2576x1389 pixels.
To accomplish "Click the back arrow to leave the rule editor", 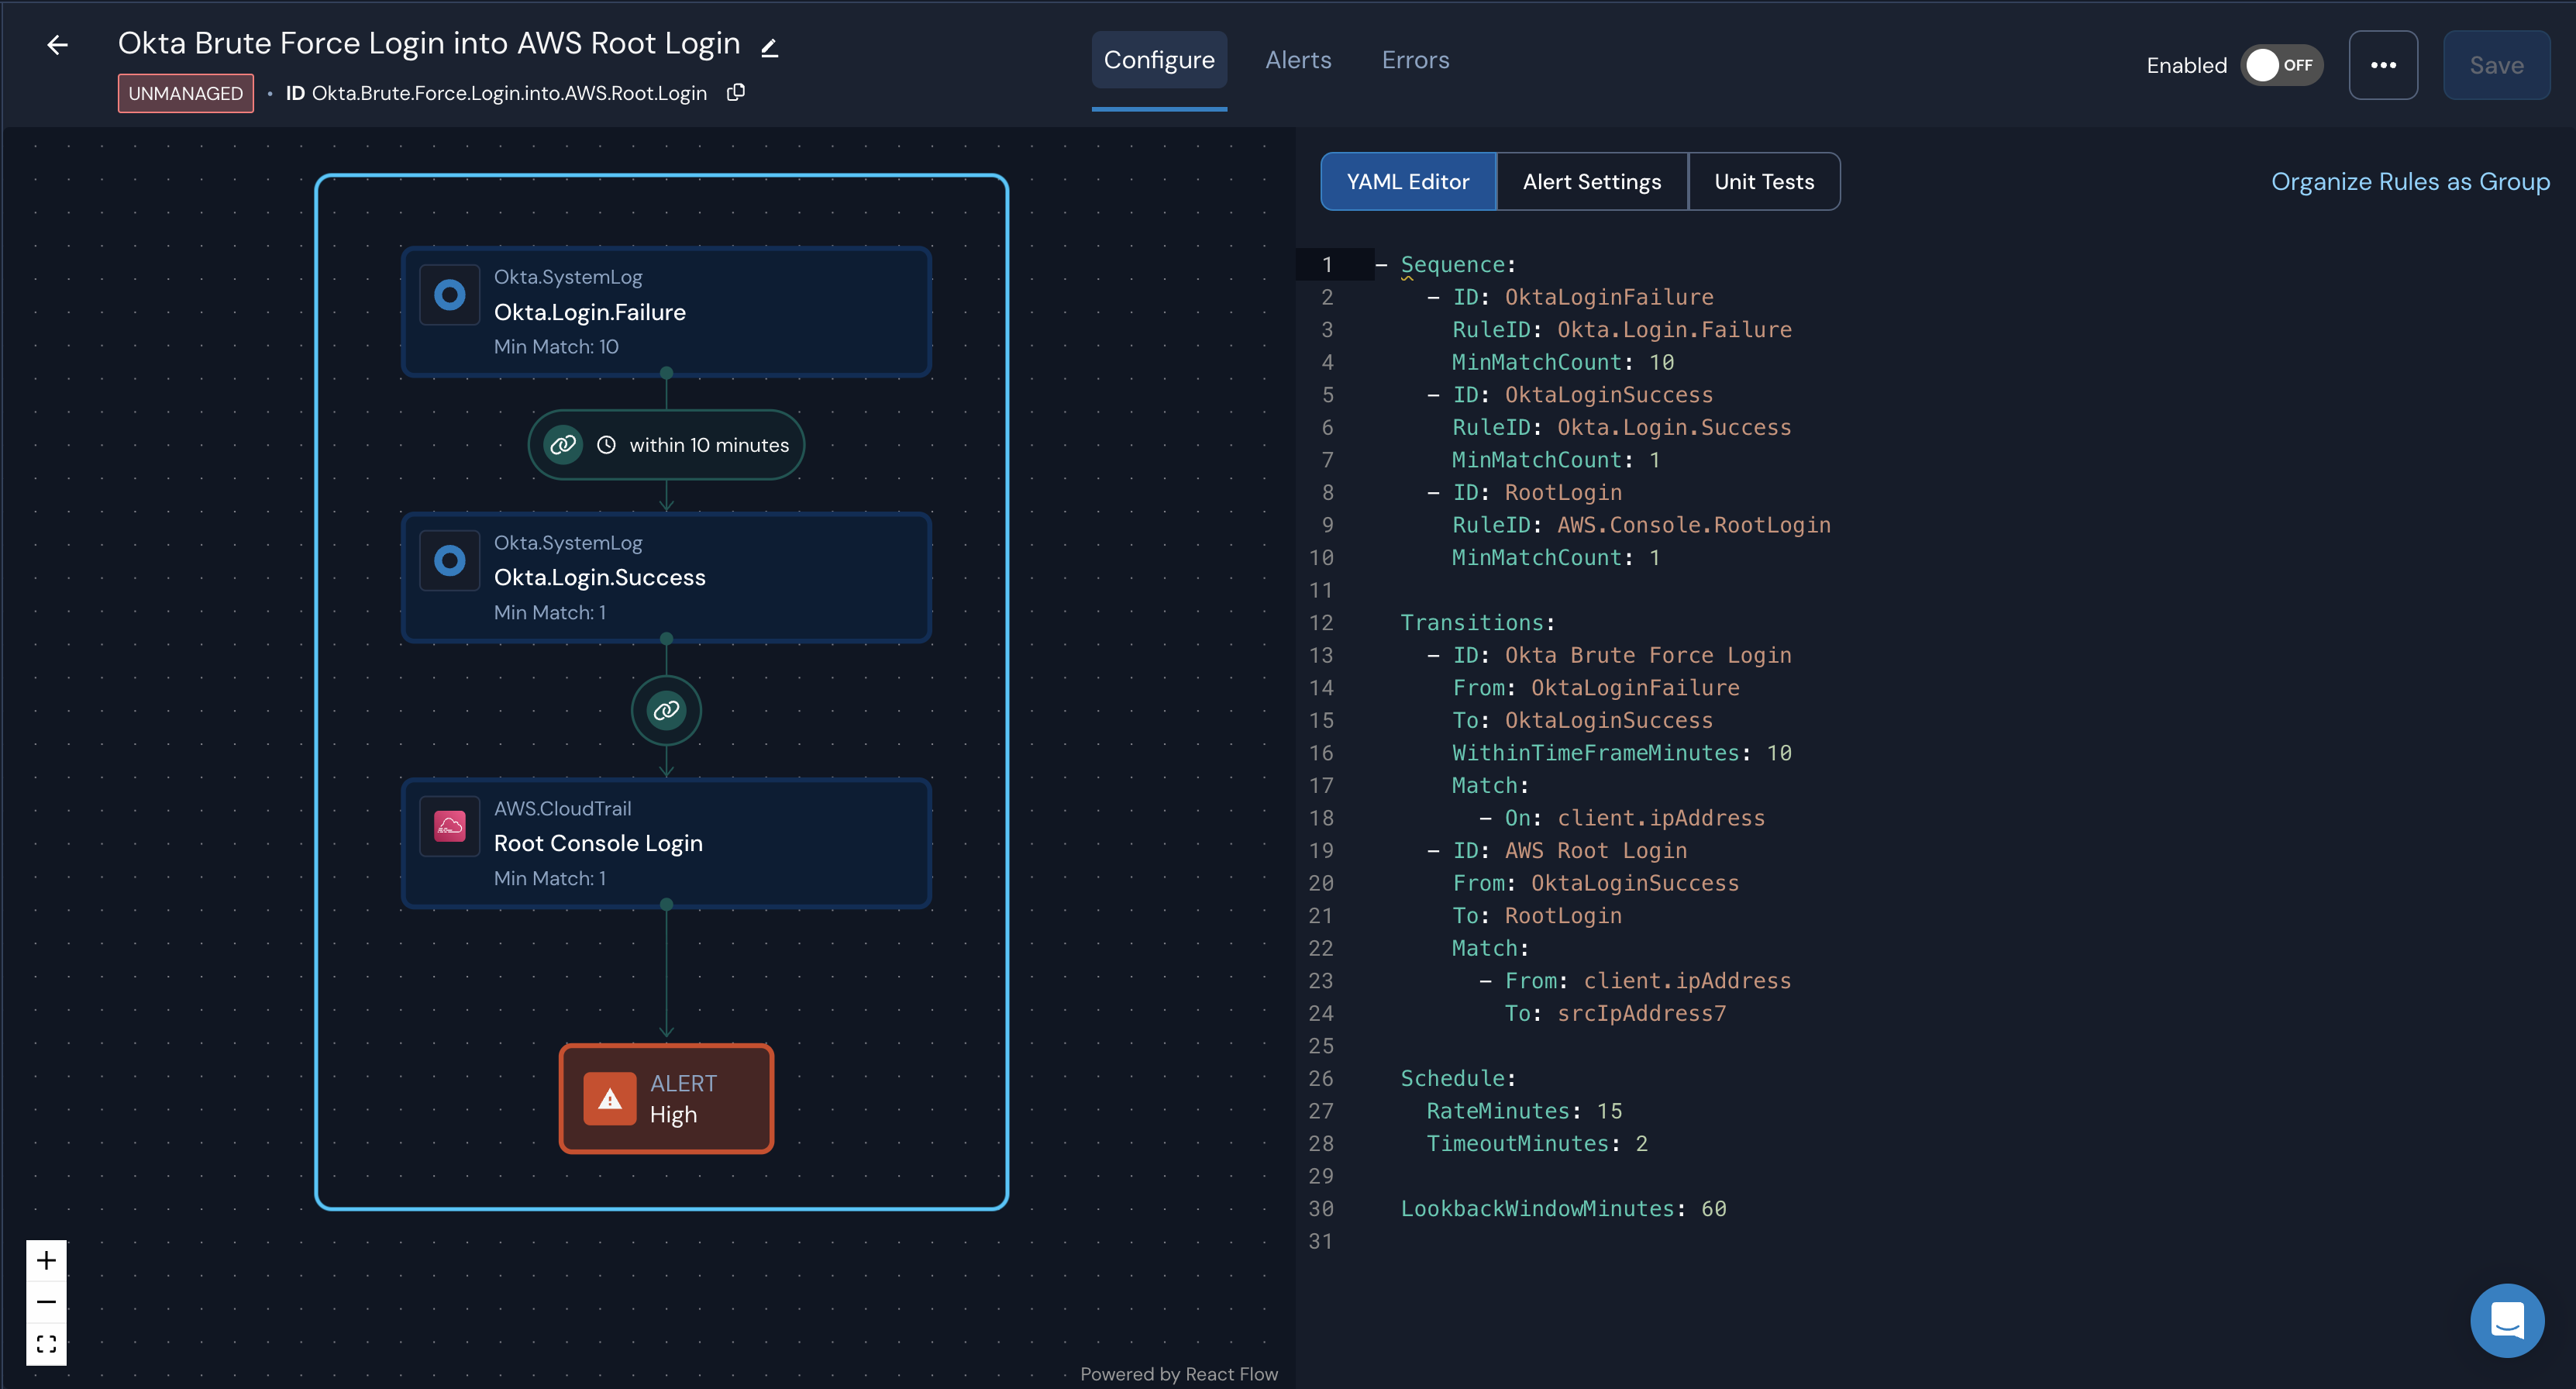I will [x=57, y=44].
